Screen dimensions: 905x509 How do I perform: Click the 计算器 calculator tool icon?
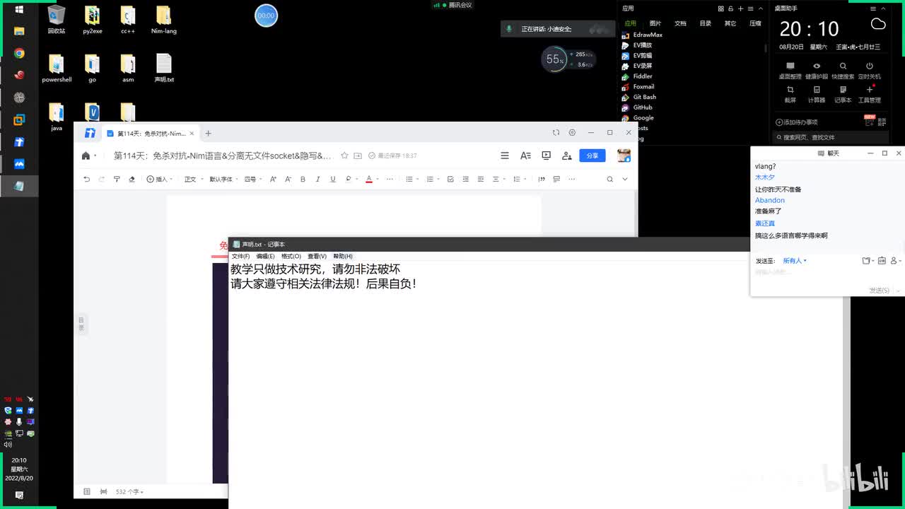coord(816,94)
